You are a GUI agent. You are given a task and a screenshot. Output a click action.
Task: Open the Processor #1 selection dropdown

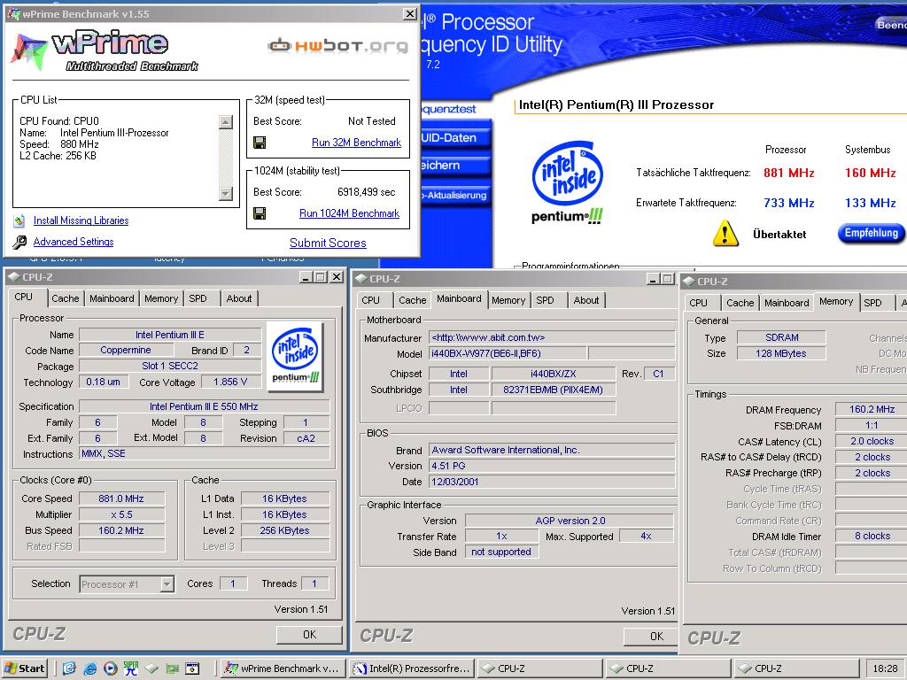pyautogui.click(x=167, y=584)
